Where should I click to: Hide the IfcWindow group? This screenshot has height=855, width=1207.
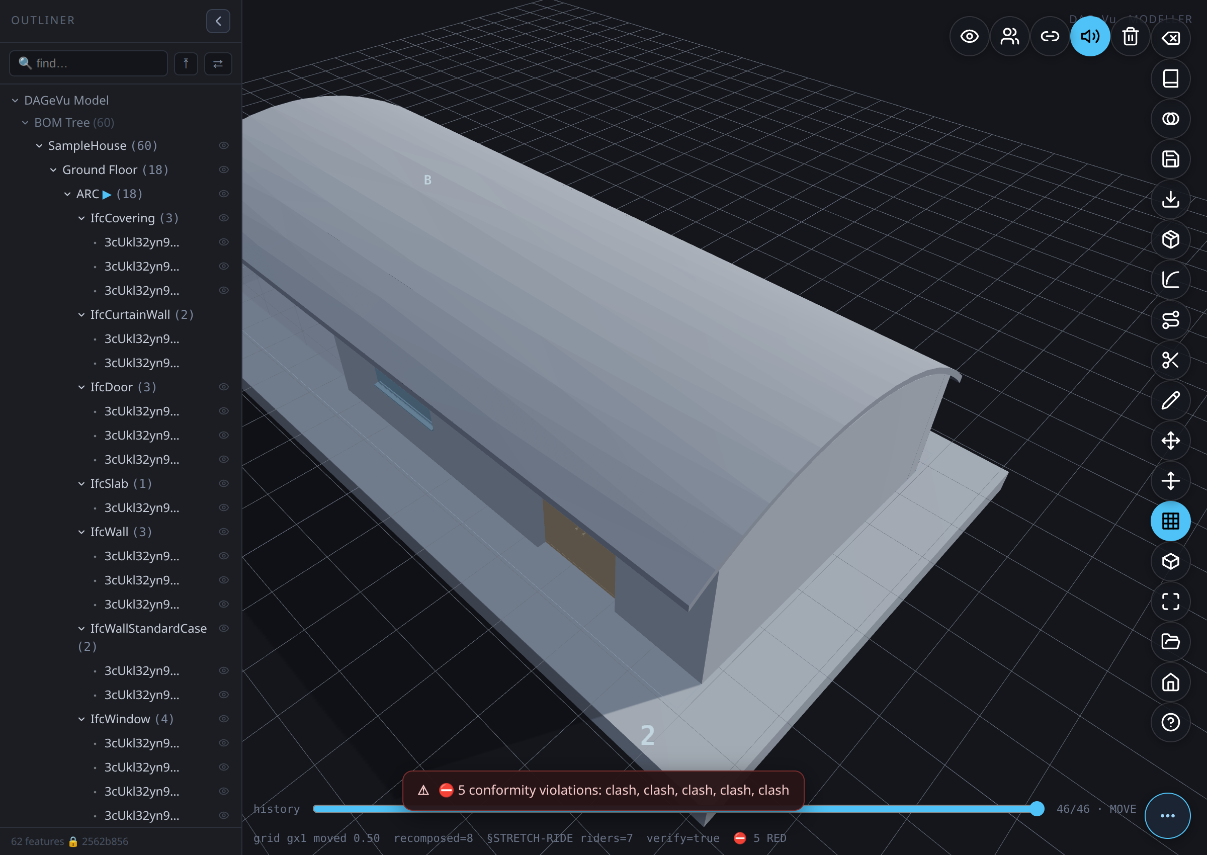(x=224, y=719)
